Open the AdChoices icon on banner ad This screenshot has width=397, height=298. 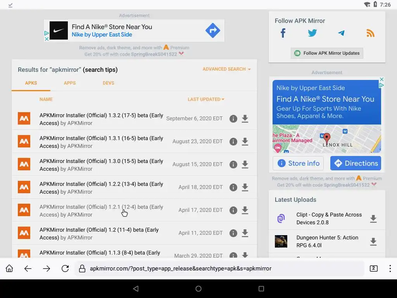pyautogui.click(x=47, y=33)
